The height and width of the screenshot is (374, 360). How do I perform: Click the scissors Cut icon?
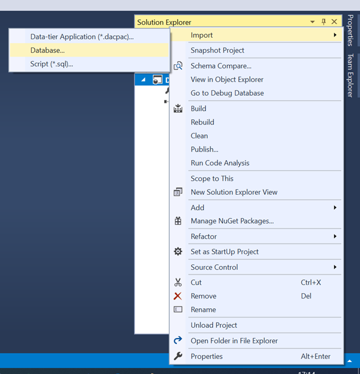pyautogui.click(x=178, y=282)
